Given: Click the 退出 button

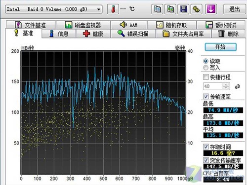Looking at the screenshot, I should (x=235, y=9).
